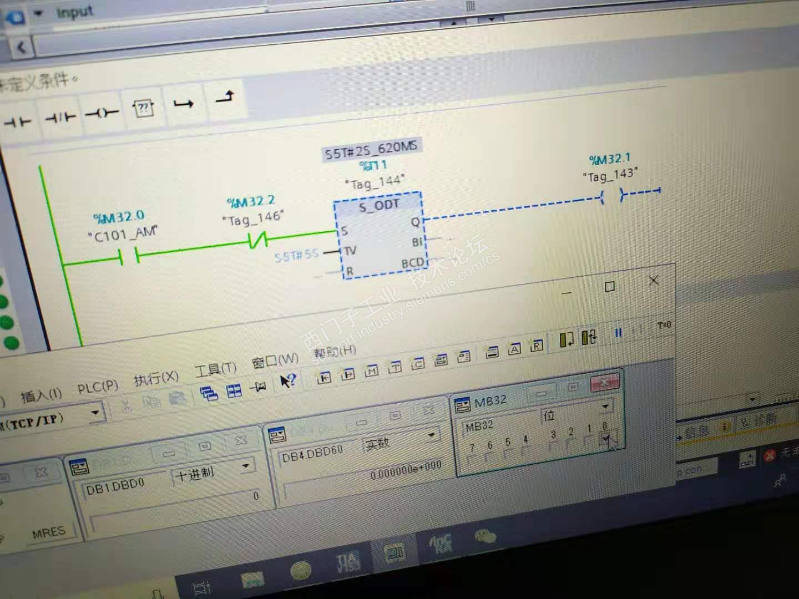Viewport: 799px width, 599px height.
Task: Insert a counter window (C icon)
Action: [x=418, y=364]
